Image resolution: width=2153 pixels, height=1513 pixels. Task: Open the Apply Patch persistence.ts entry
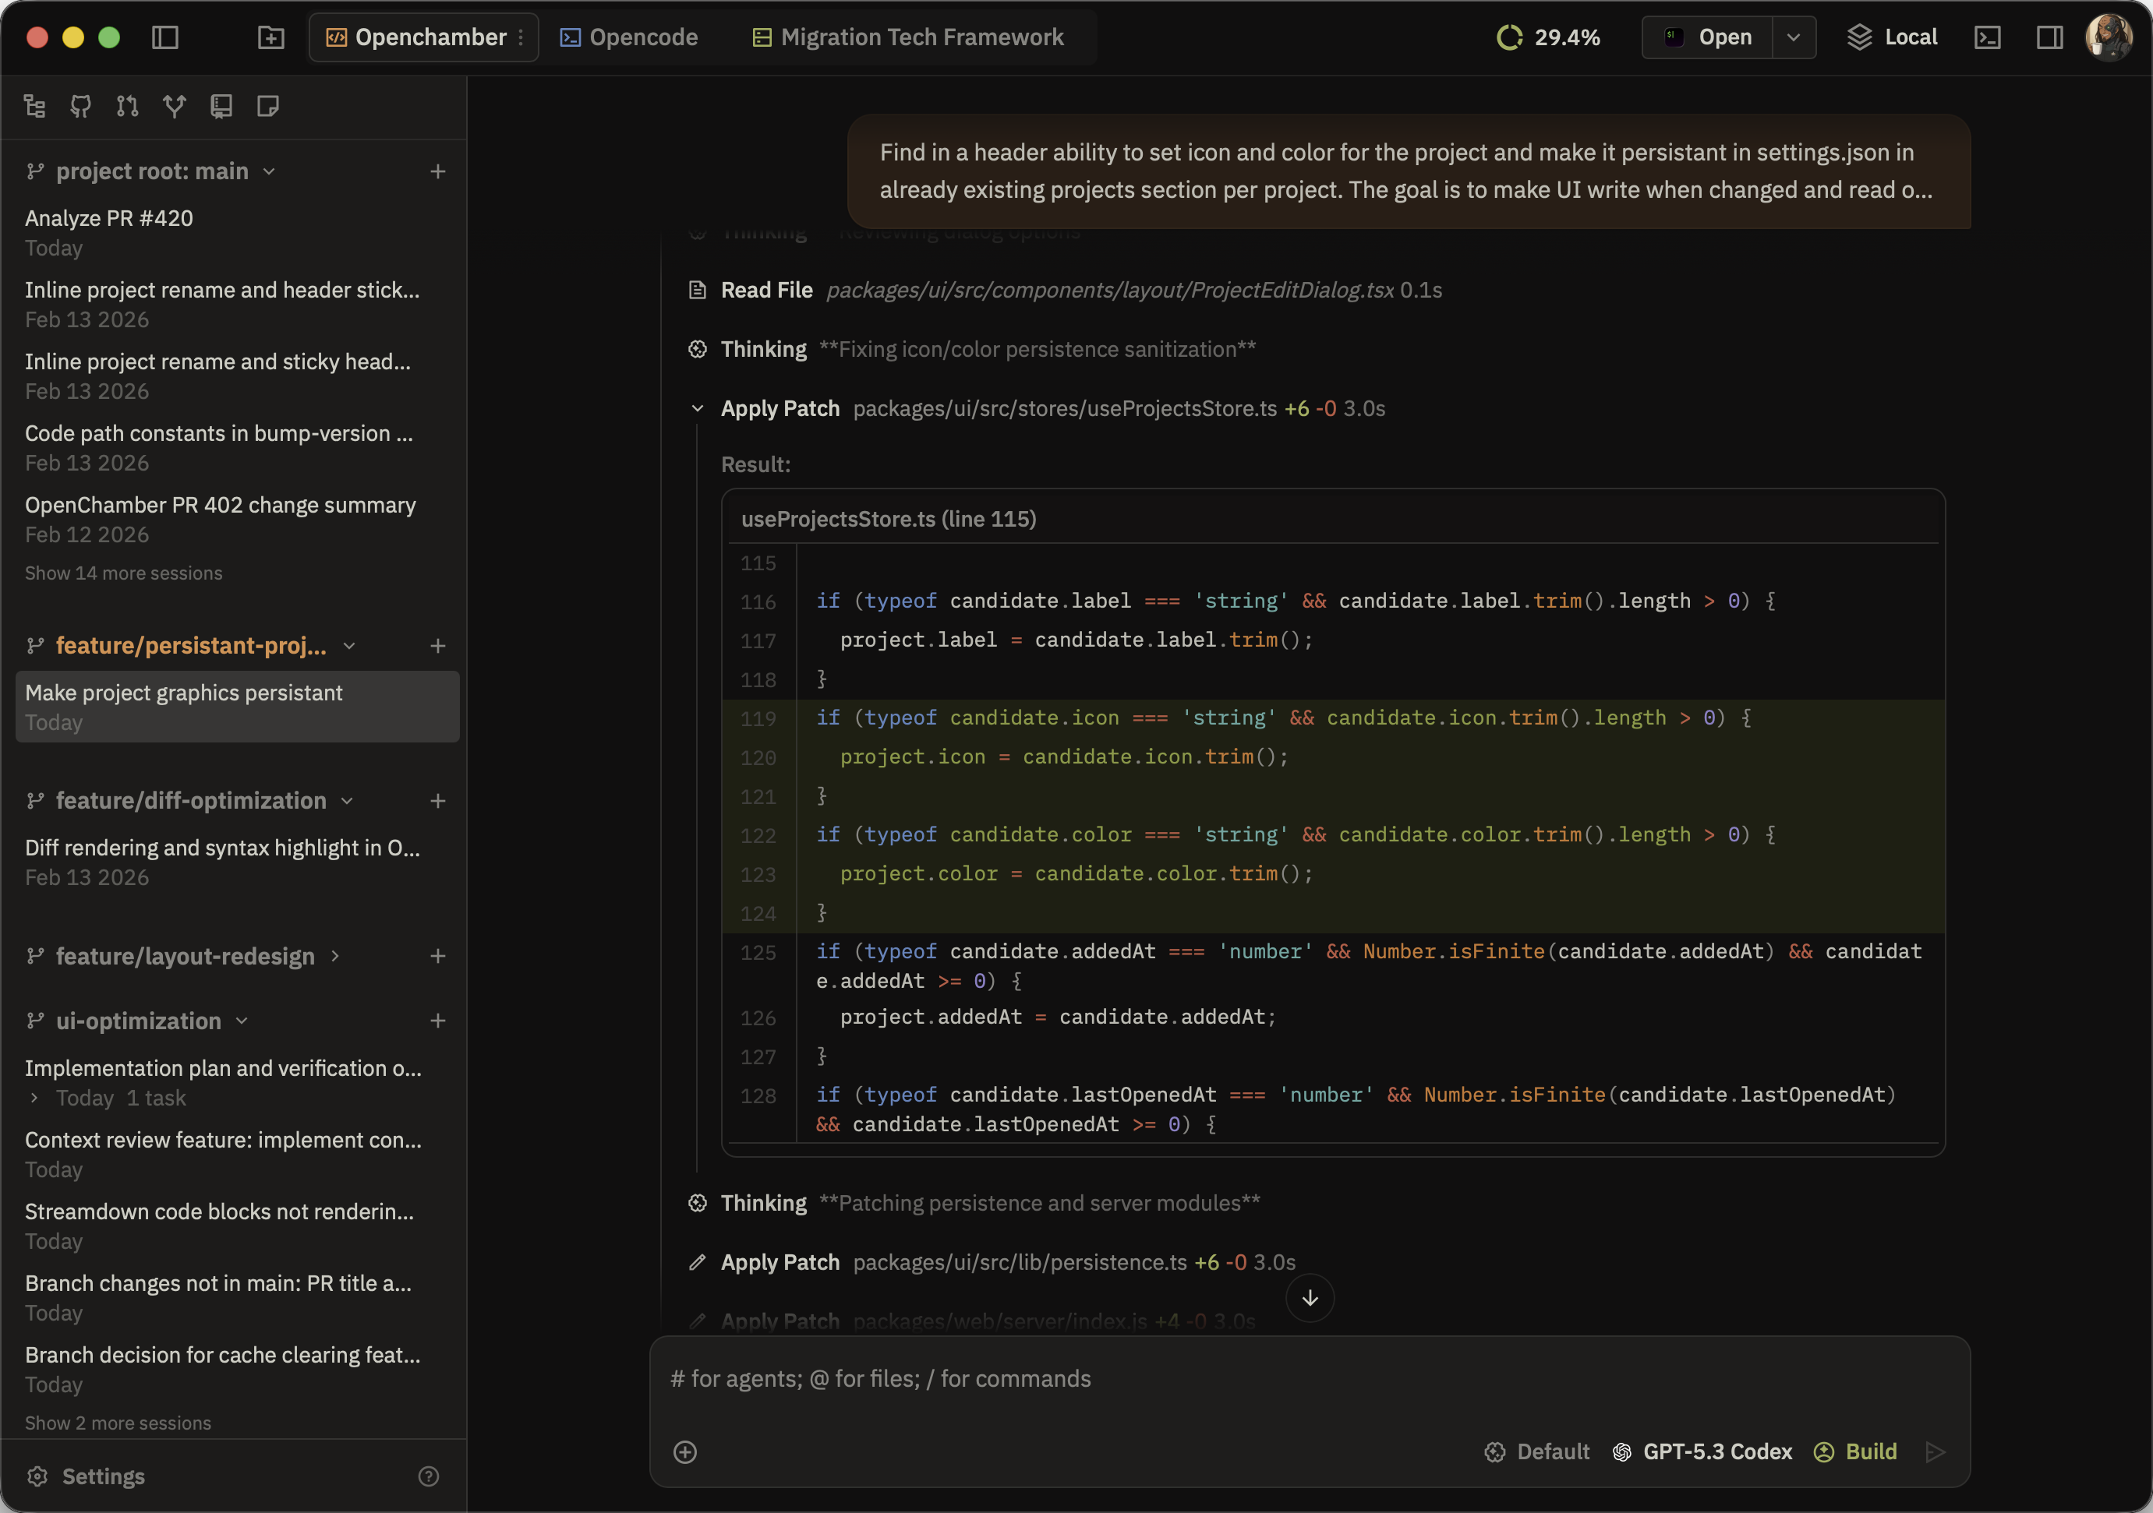992,1263
